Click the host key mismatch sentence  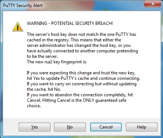(82, 34)
